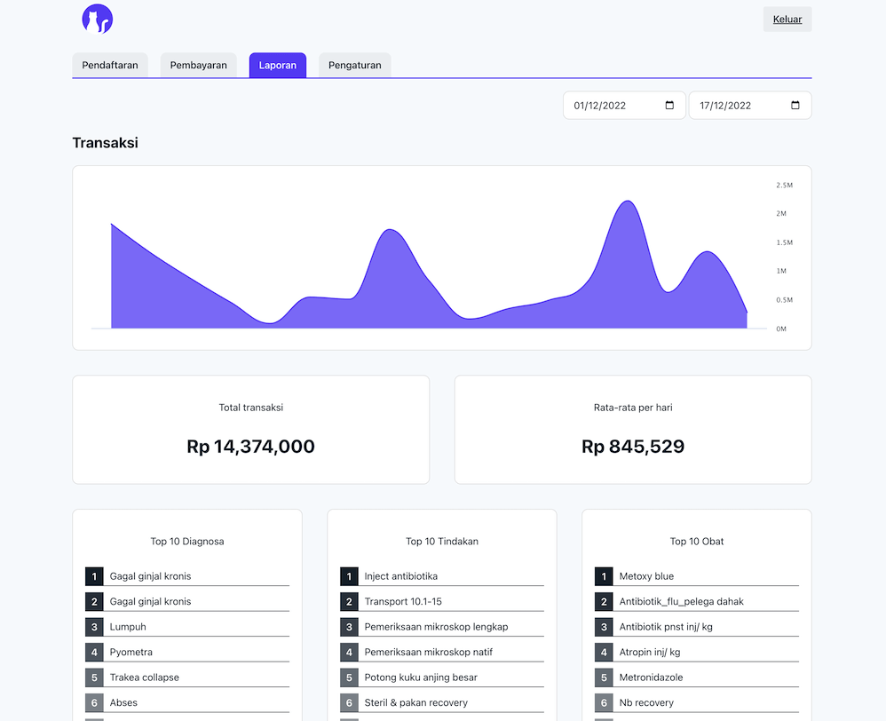The width and height of the screenshot is (886, 721).
Task: Open calendar picker on start date 01/12/2022
Action: 669,106
